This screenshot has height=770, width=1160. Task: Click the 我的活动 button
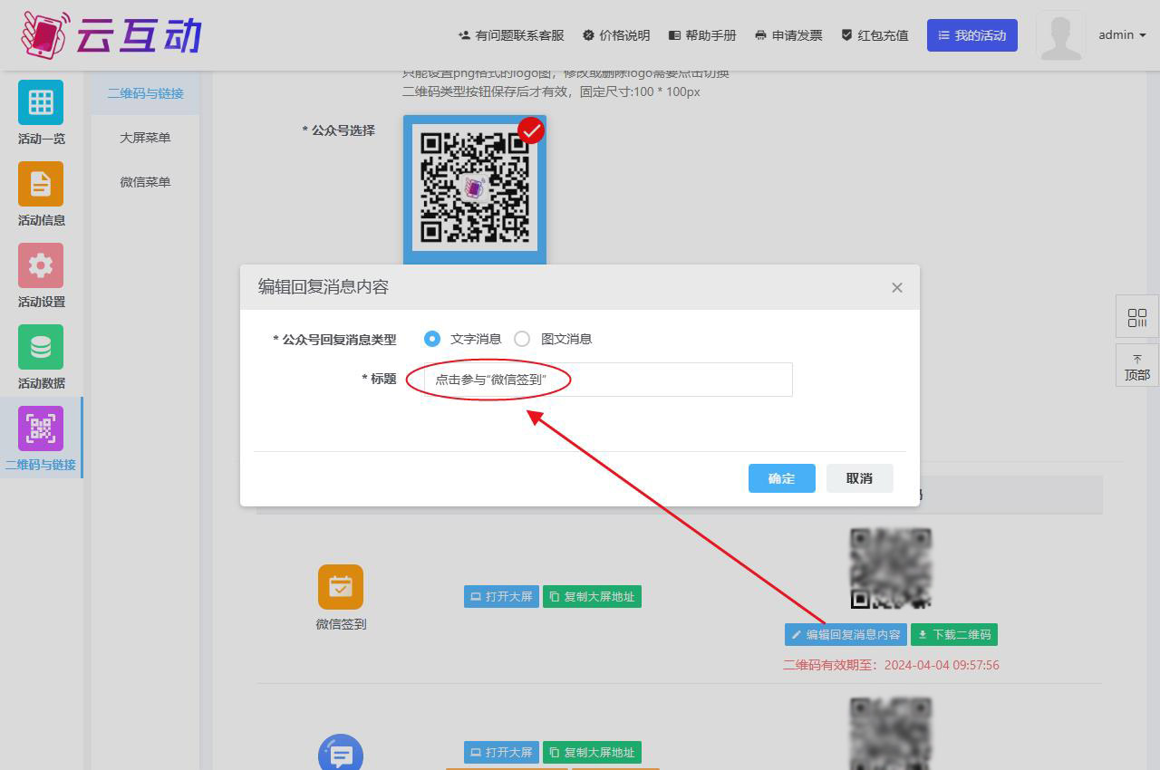[x=971, y=35]
